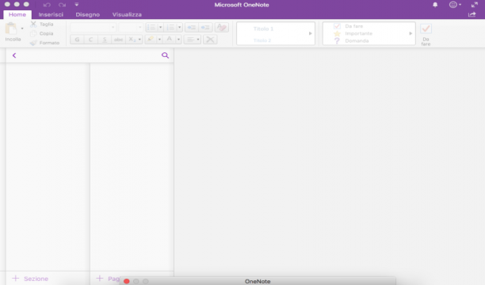Add a new Sezione

point(30,279)
